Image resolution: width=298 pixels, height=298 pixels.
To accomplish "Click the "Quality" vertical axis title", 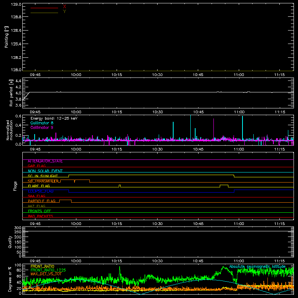I will click(10, 242).
